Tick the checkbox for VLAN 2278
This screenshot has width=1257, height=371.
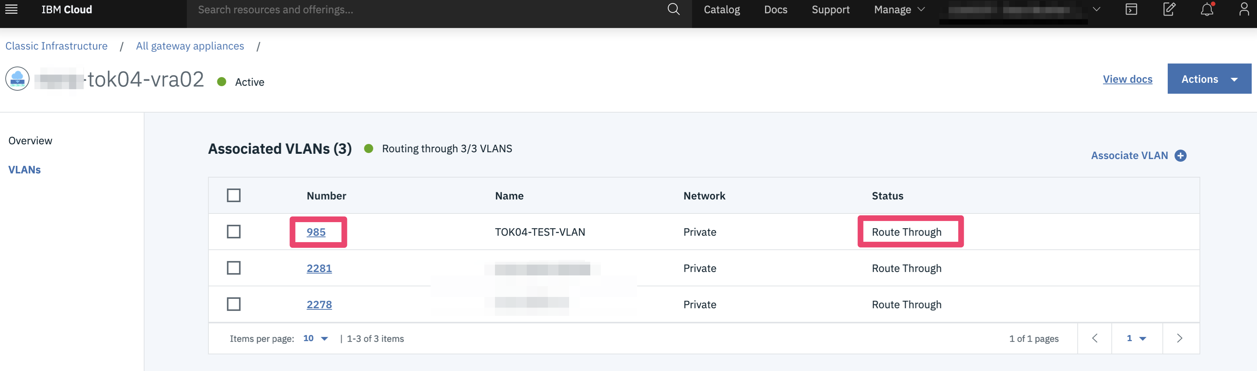234,304
